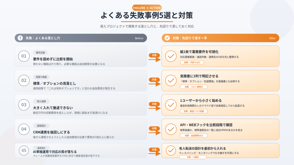The image size is (294, 165).
Task: Open the CRM連携を後回しにする failure card
Action: [81, 129]
